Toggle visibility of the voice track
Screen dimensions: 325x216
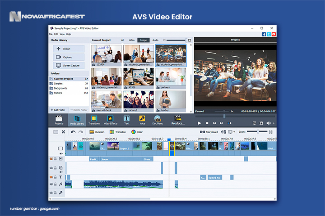51,193
